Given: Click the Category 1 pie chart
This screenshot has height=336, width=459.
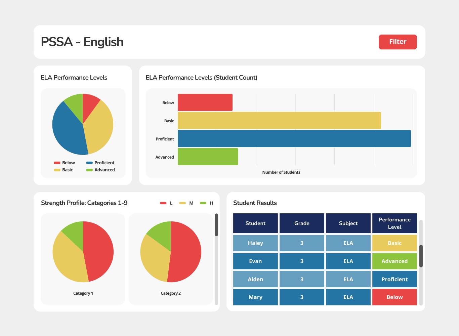Looking at the screenshot, I should [x=83, y=252].
